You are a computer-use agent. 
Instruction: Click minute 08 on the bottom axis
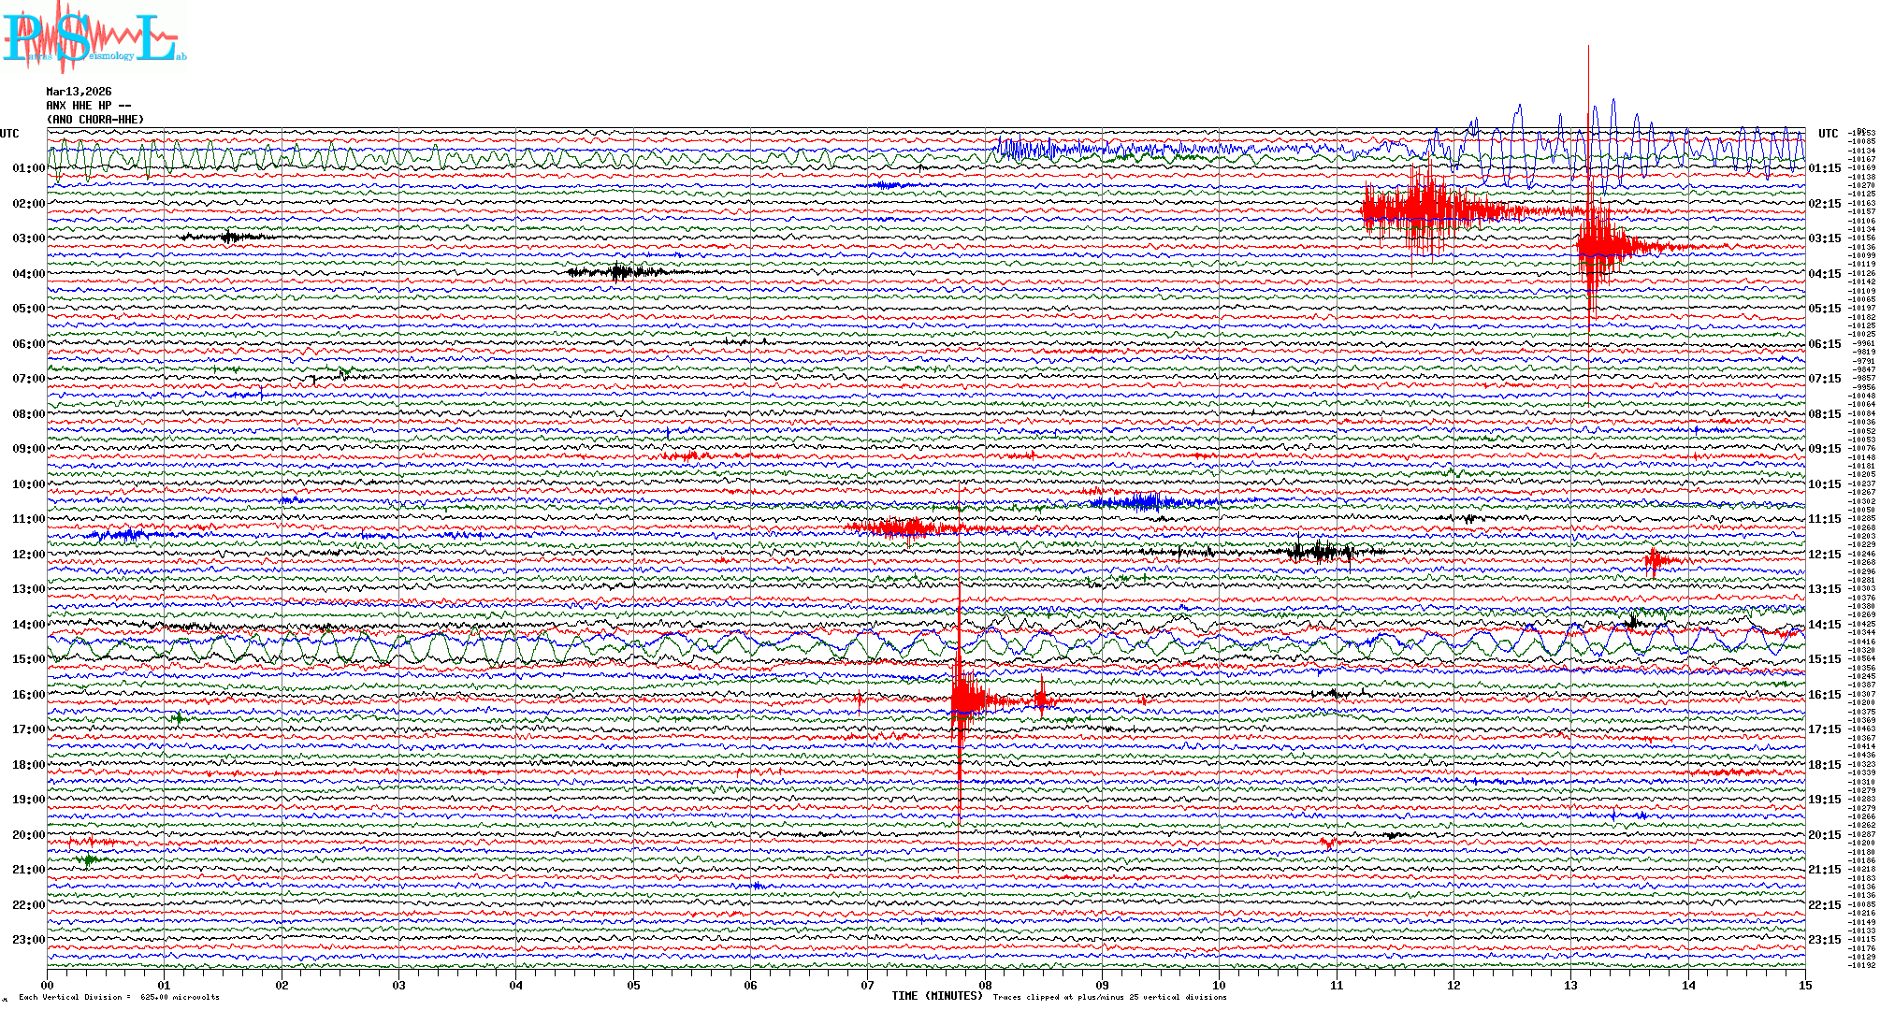[x=985, y=985]
